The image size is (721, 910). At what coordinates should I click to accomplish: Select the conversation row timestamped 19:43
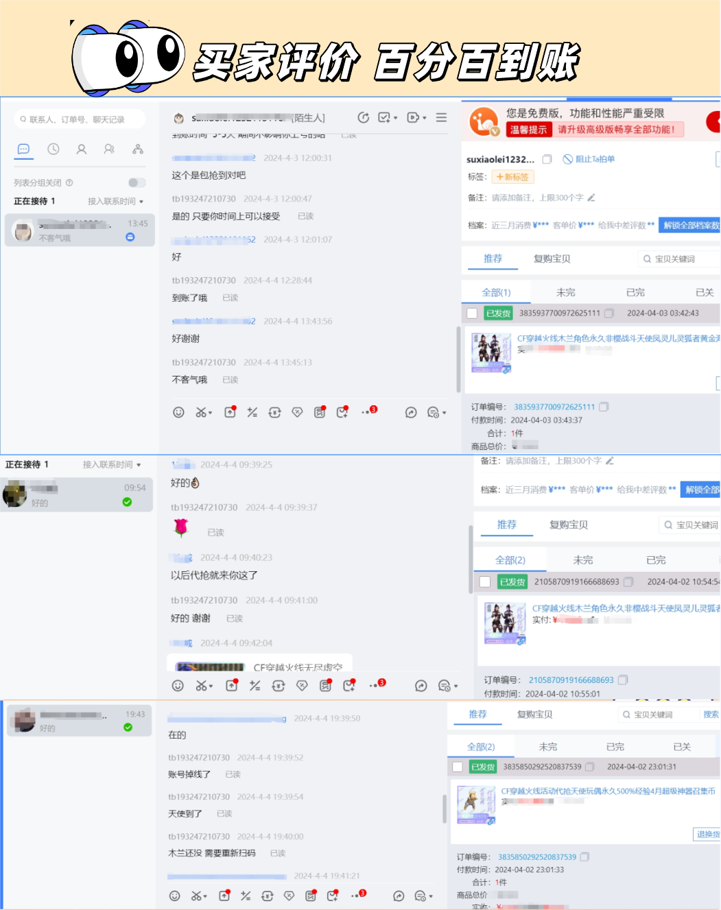[x=80, y=720]
